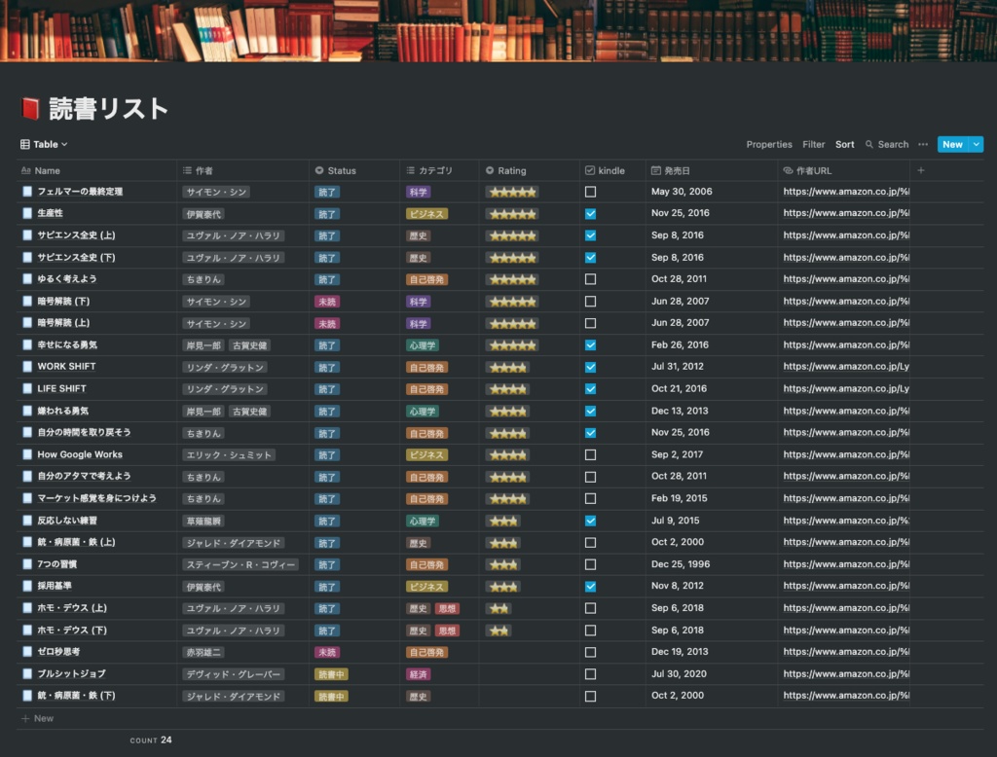
Task: Click page icon of ブルシットジョブ row
Action: pos(26,673)
